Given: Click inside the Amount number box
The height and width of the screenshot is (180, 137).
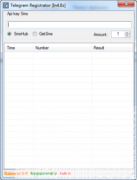Looking at the screenshot, I should click(x=118, y=34).
